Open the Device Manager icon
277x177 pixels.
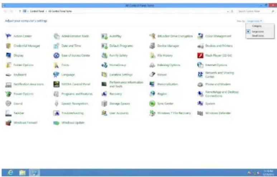[x=152, y=46]
